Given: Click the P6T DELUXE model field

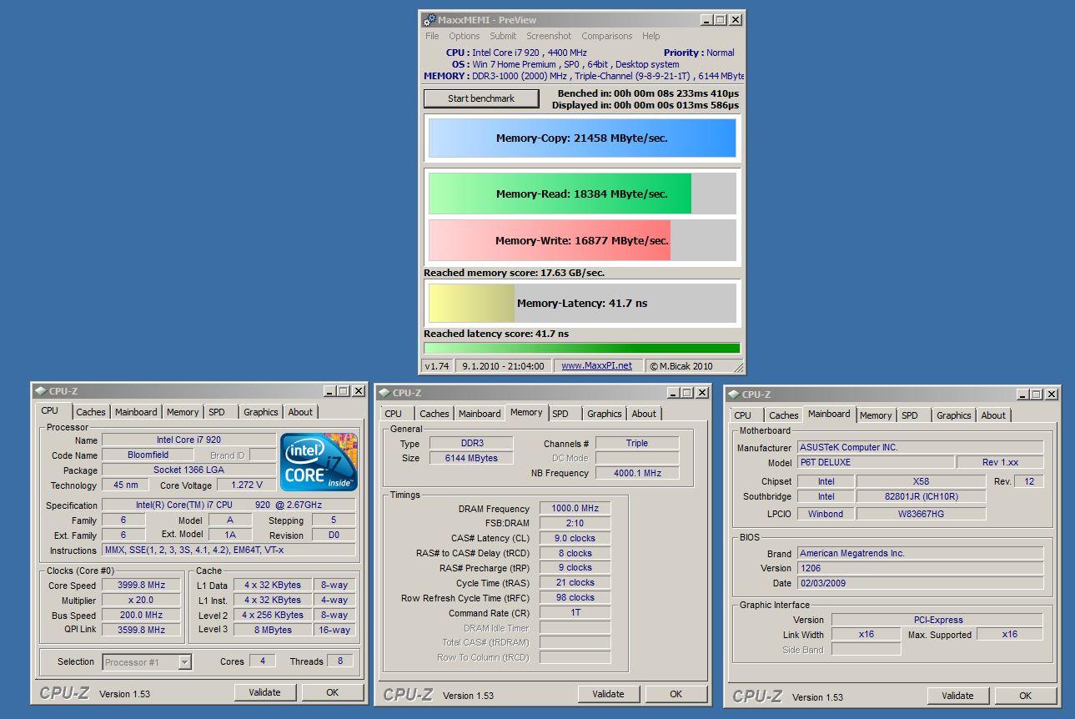Looking at the screenshot, I should click(x=876, y=462).
